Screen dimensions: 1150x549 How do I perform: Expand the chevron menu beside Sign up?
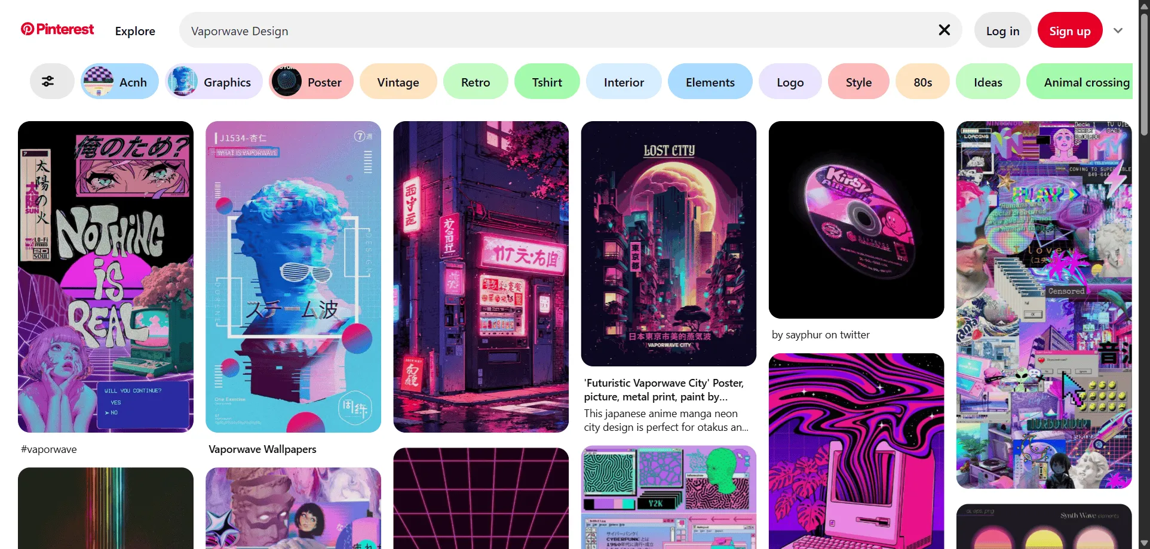(1118, 30)
